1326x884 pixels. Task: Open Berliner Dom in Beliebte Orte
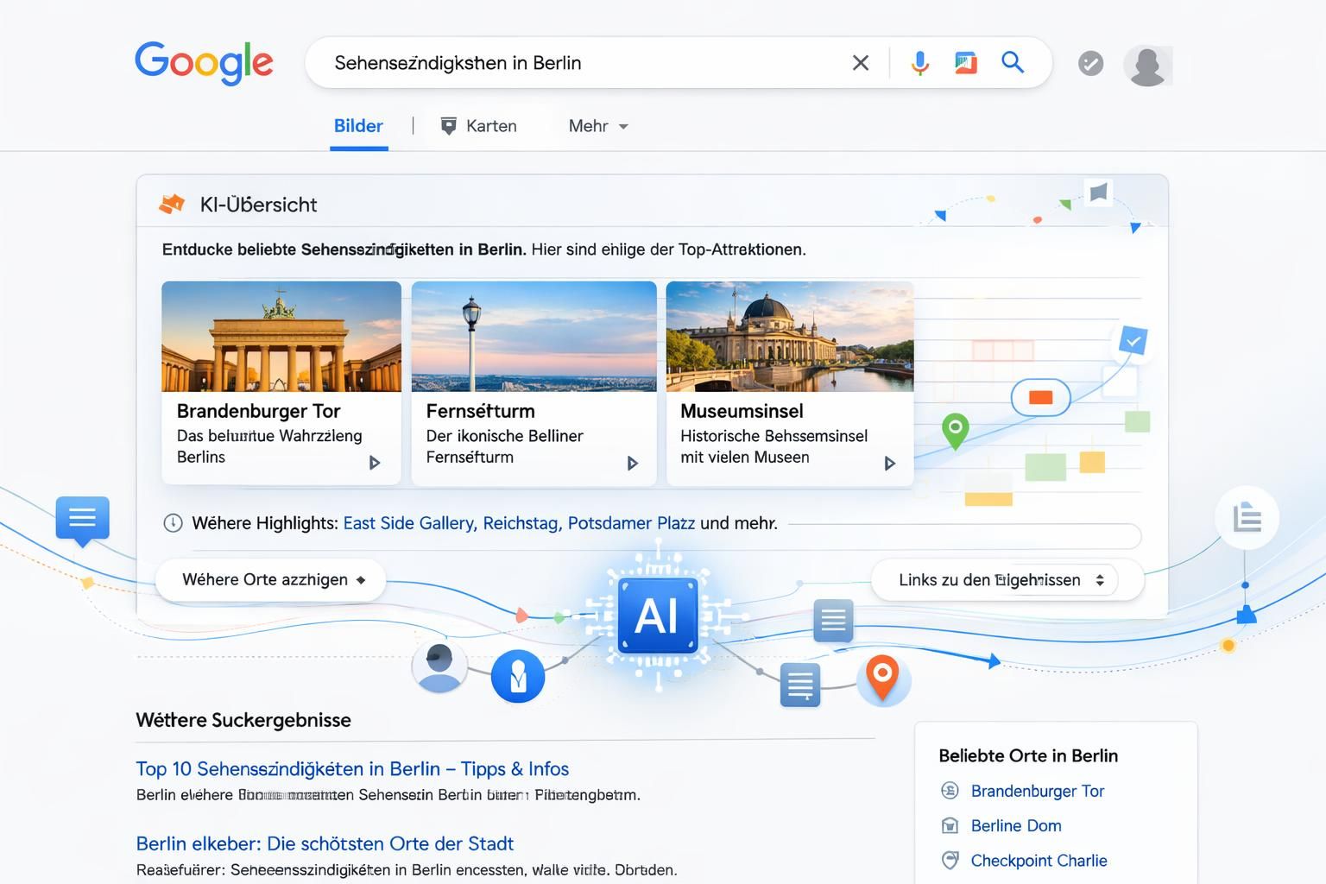1016,825
